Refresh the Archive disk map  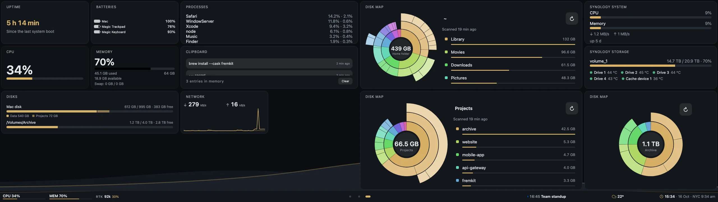coord(685,109)
